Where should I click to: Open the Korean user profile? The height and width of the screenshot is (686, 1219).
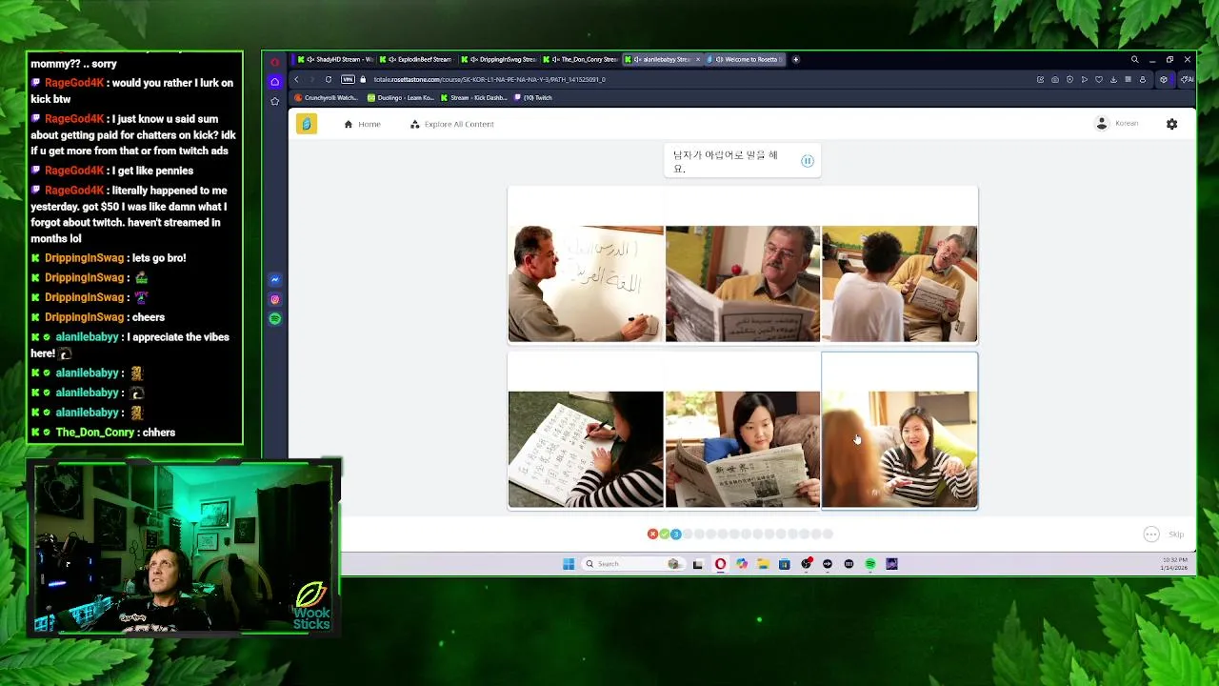tap(1117, 124)
